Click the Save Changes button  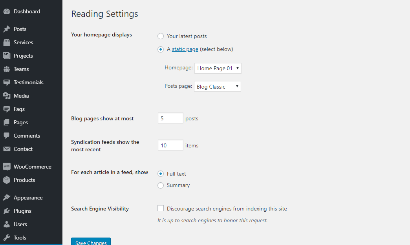[91, 241]
